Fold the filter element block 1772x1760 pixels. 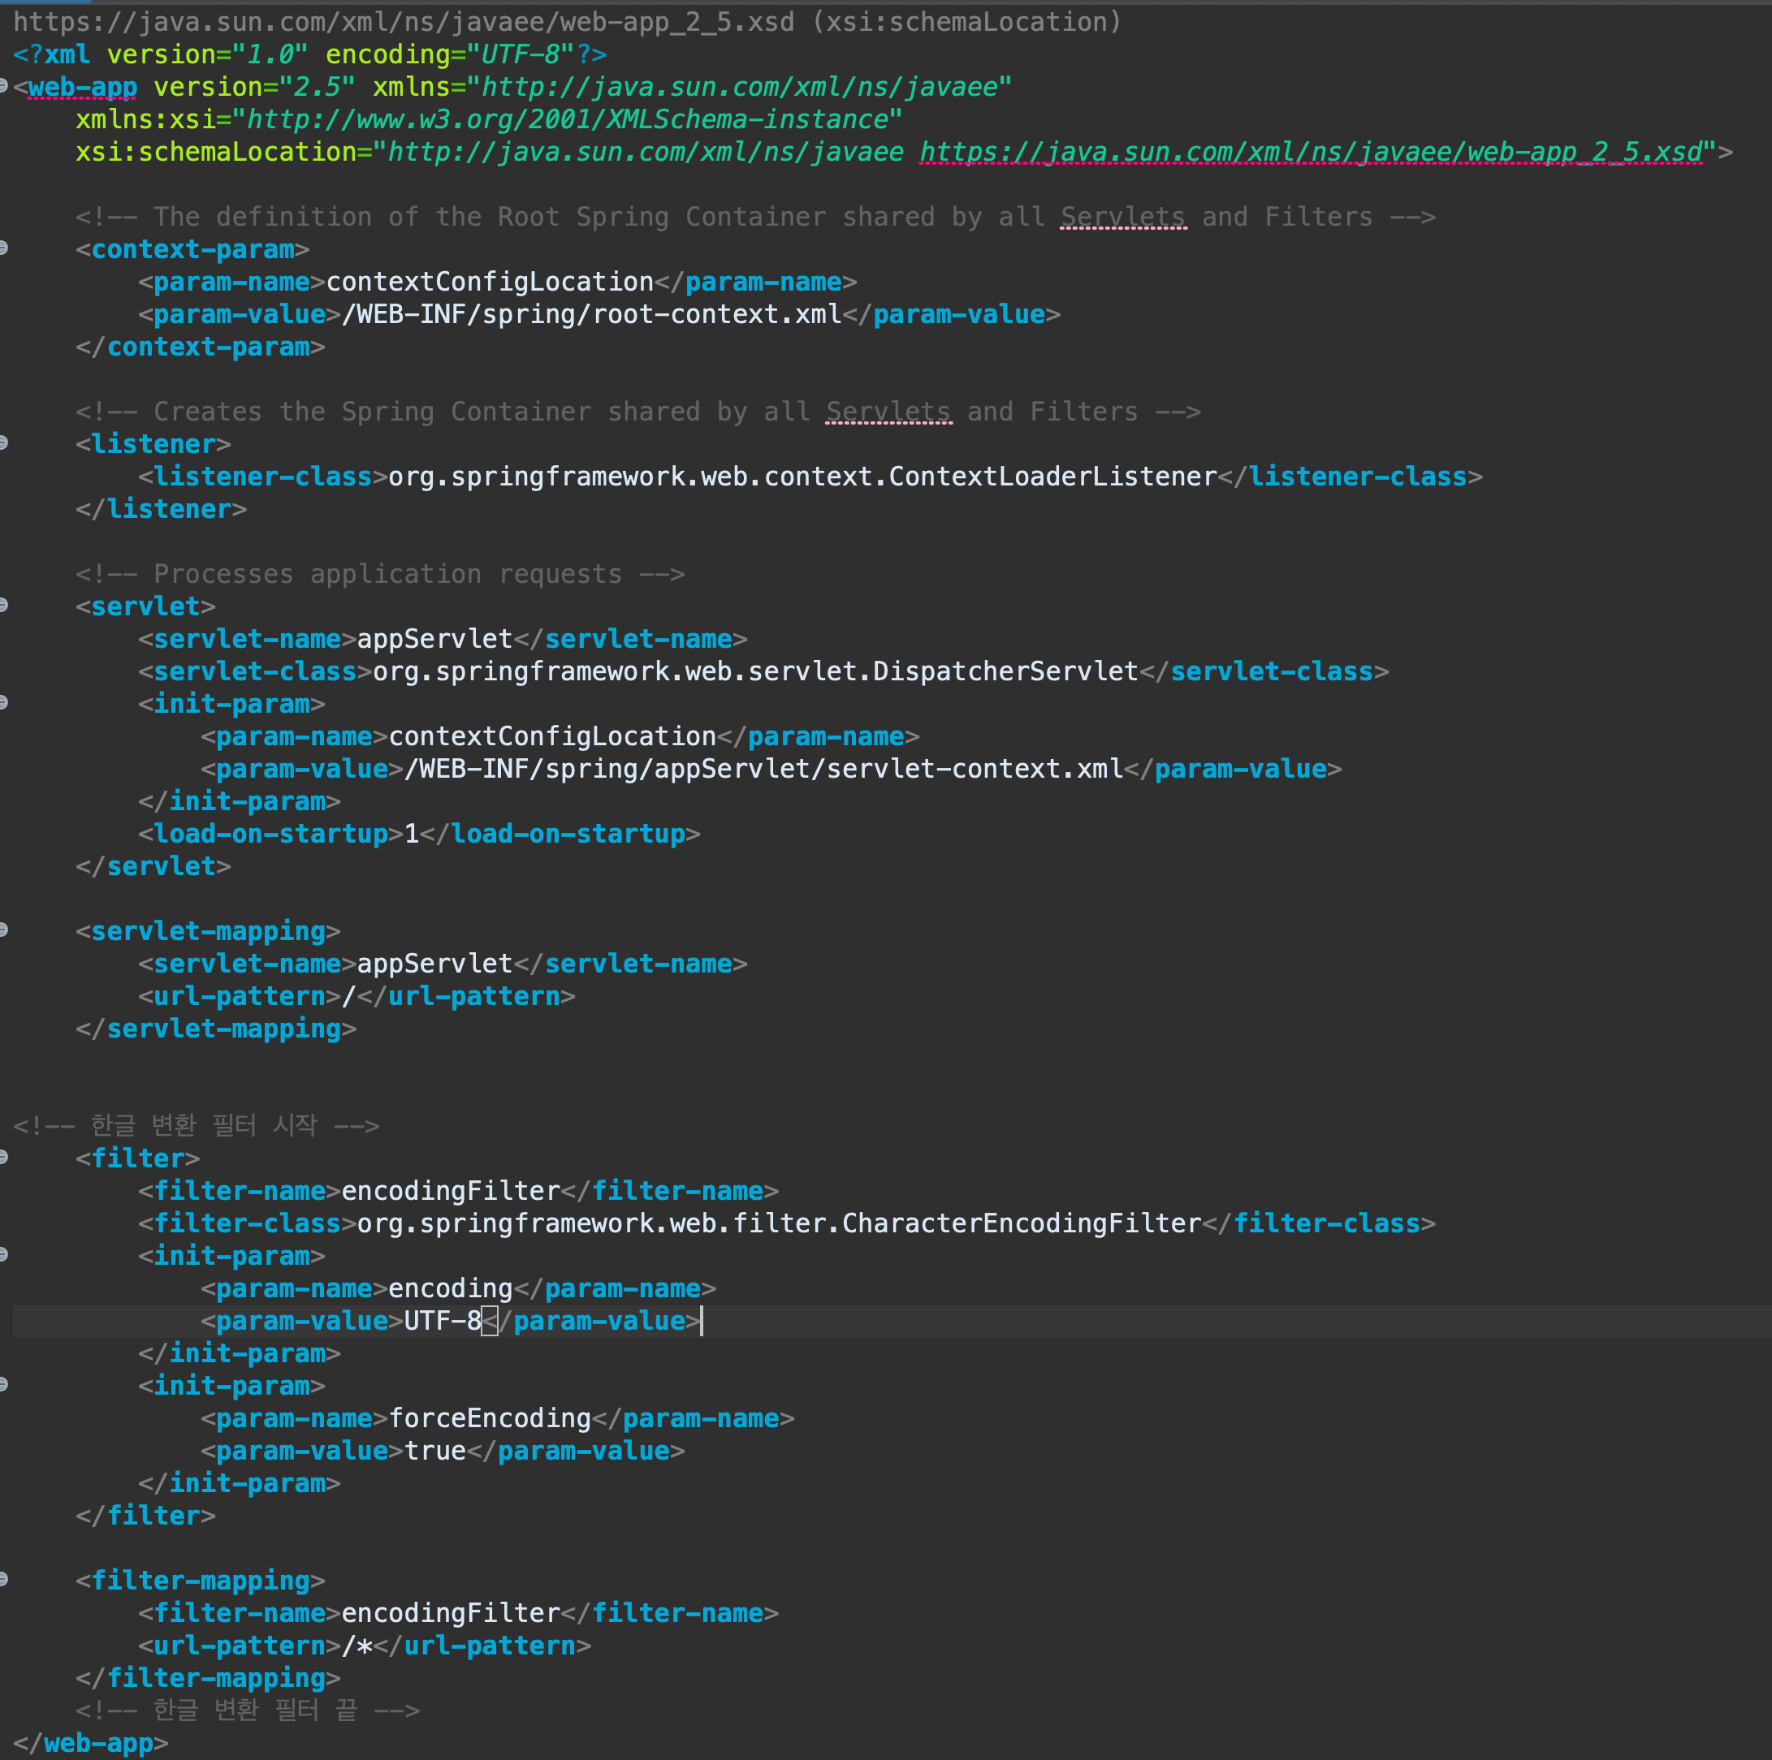pyautogui.click(x=4, y=1157)
